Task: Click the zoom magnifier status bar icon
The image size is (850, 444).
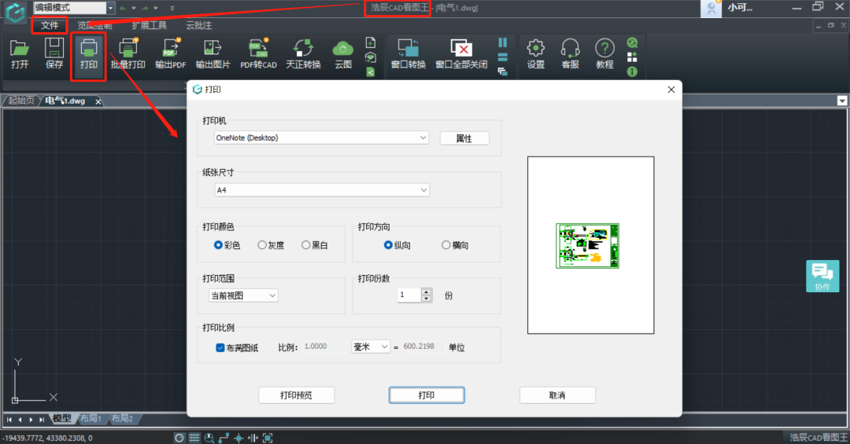Action: [209, 438]
